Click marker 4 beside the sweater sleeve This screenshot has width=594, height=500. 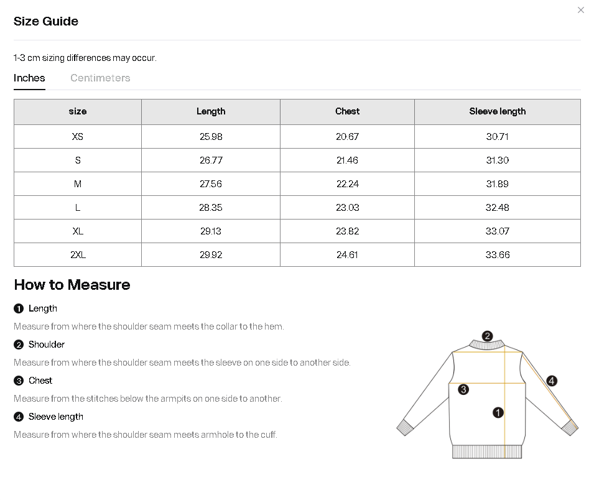[552, 381]
